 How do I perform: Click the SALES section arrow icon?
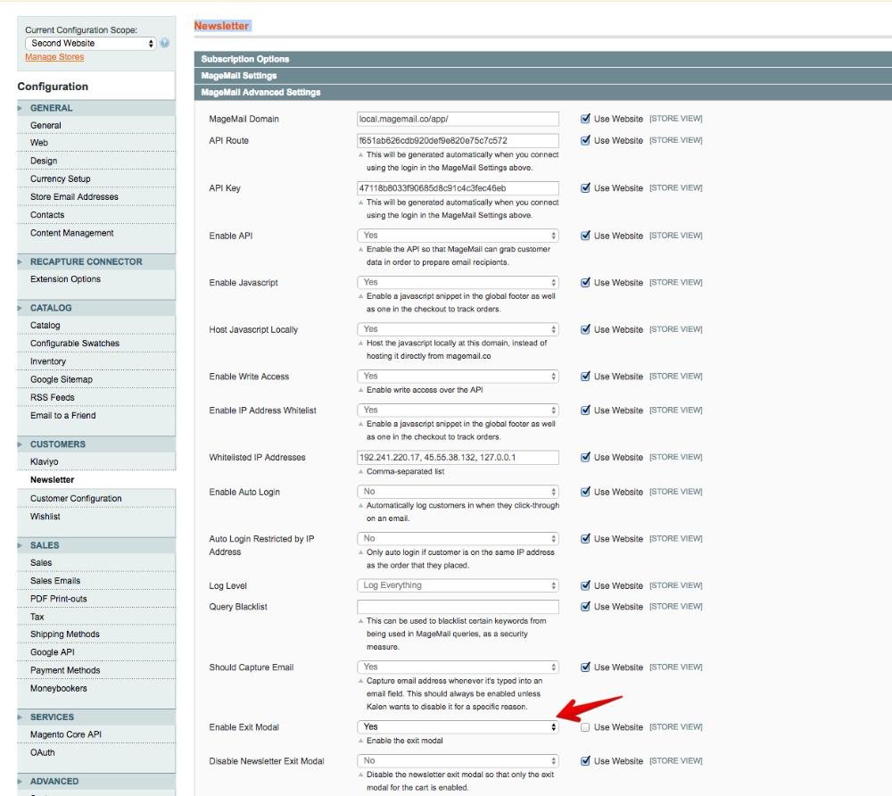pyautogui.click(x=21, y=545)
